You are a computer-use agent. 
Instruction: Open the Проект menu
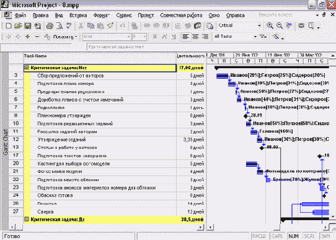(x=146, y=16)
